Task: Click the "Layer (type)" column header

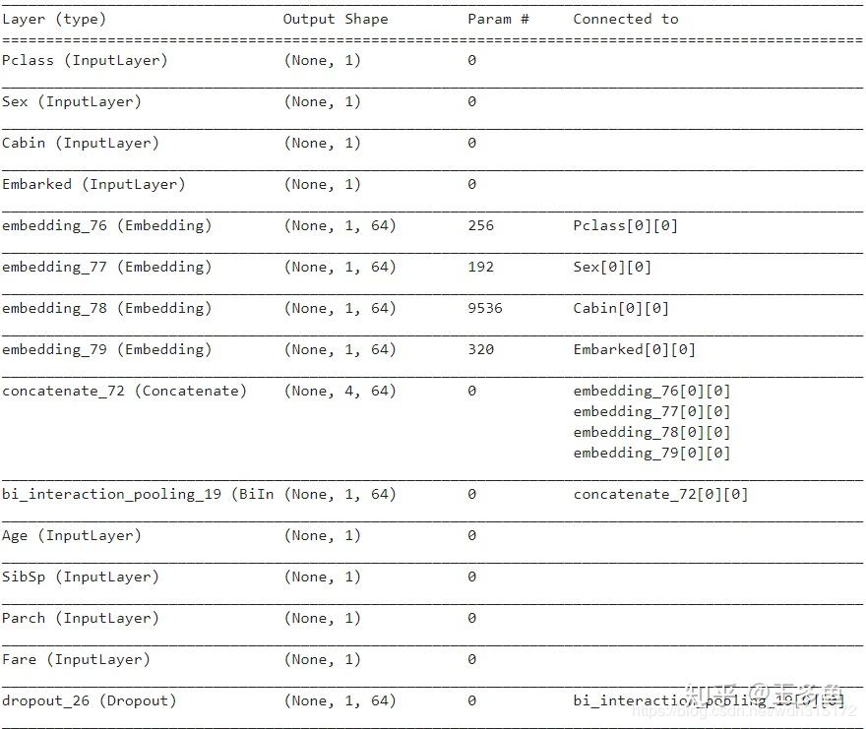Action: (x=54, y=19)
